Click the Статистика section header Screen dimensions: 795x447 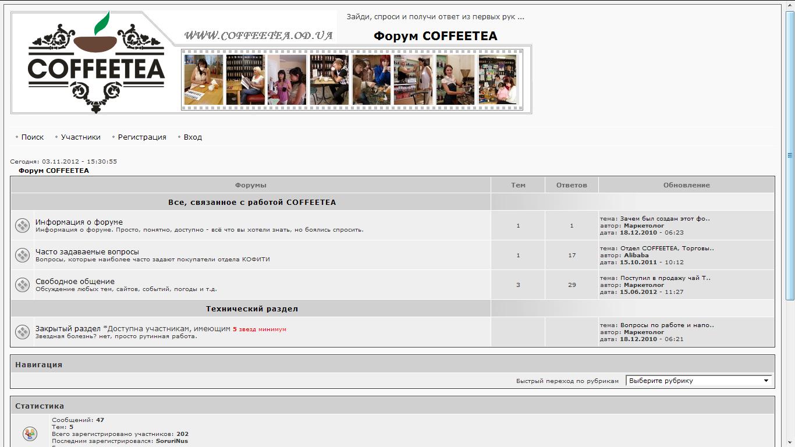point(40,406)
